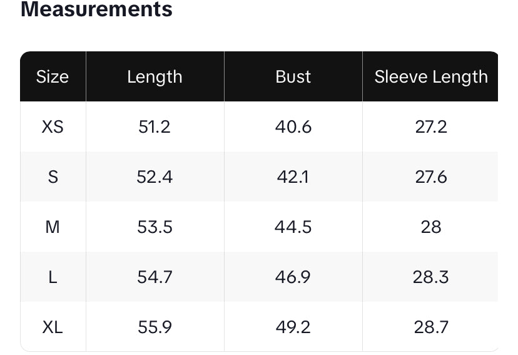Select the S bust value 42.1
Viewport: 518px width, 355px height.
pos(293,177)
